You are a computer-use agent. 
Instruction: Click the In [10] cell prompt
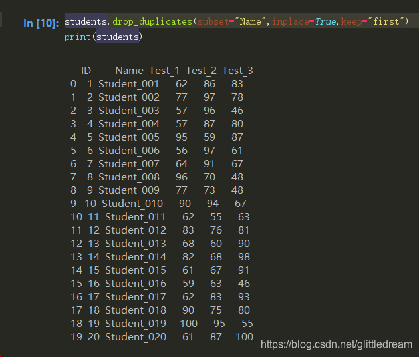[x=41, y=23]
